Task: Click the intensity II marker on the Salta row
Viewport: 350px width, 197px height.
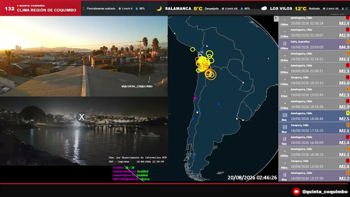Action: click(285, 44)
